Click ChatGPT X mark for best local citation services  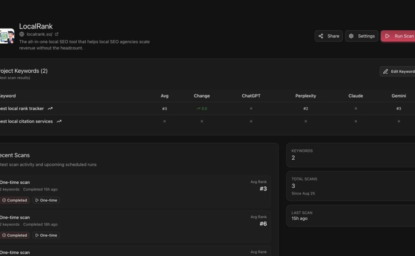(x=251, y=121)
